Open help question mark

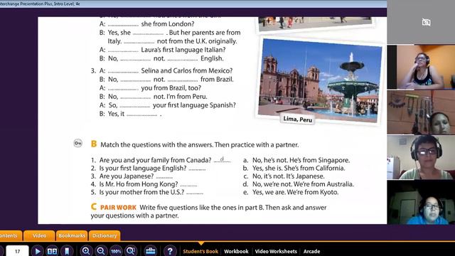pyautogui.click(x=170, y=251)
